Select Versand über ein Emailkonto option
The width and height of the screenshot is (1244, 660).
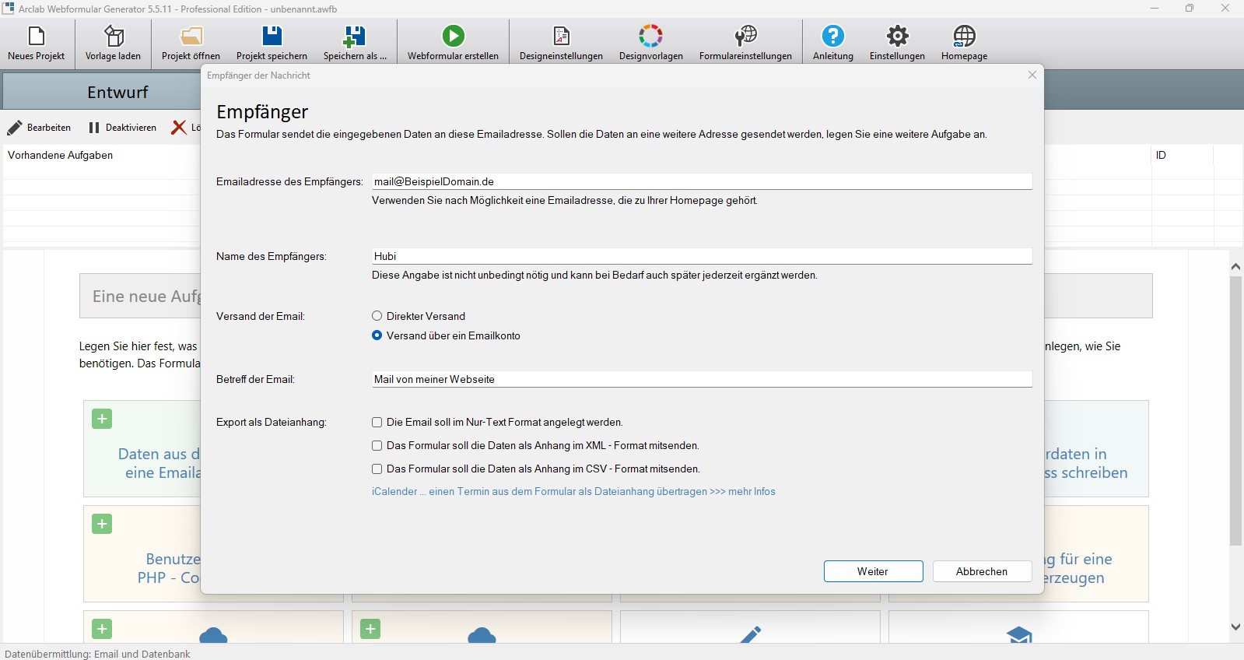point(377,335)
